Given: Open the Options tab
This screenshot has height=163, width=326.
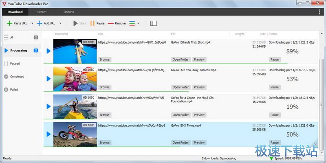Looking at the screenshot, I should coord(68,12).
